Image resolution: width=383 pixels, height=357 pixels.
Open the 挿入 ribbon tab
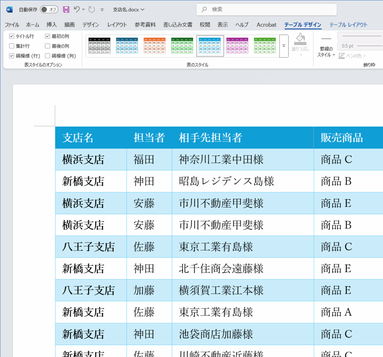tap(52, 25)
